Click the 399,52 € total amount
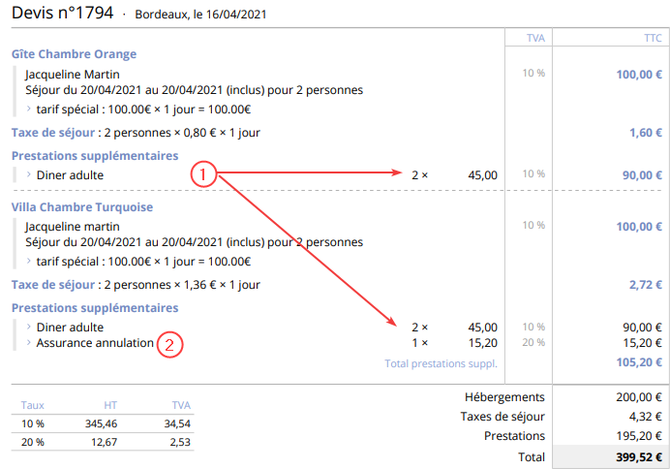 (x=632, y=456)
